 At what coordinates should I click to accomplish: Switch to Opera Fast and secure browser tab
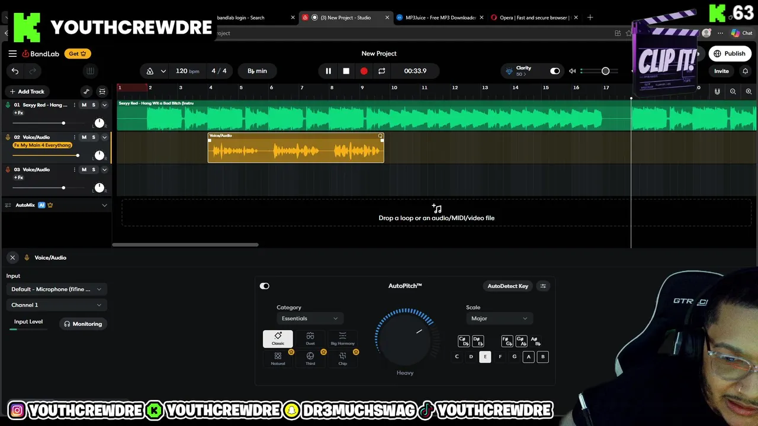[x=535, y=18]
